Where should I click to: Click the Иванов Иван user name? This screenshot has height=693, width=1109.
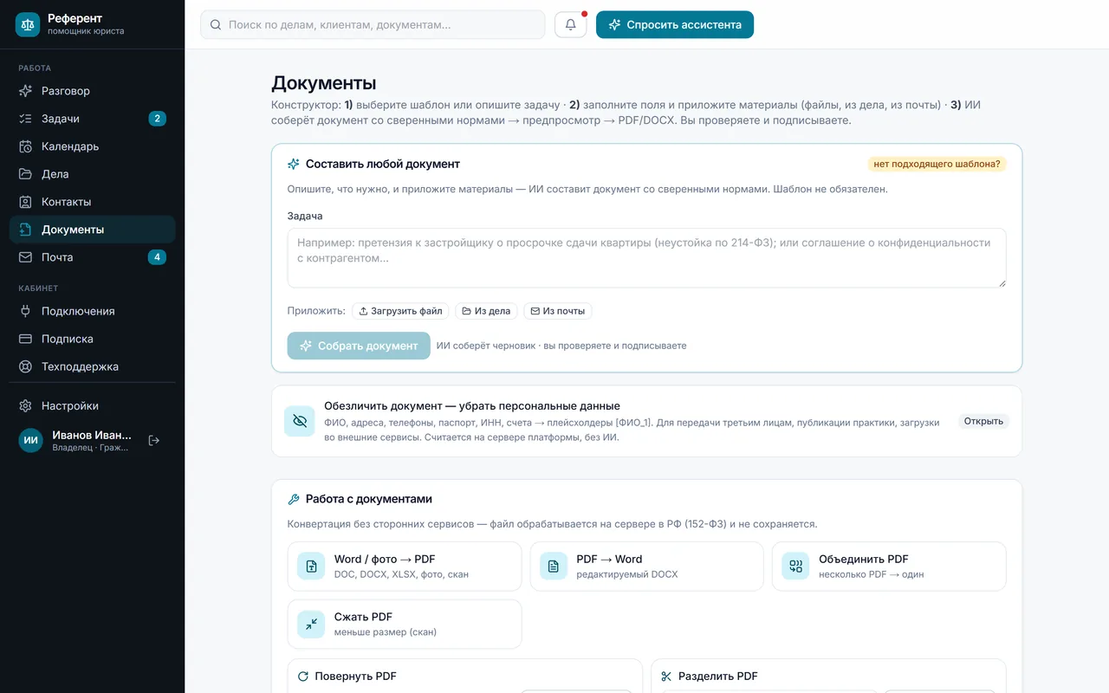coord(92,435)
